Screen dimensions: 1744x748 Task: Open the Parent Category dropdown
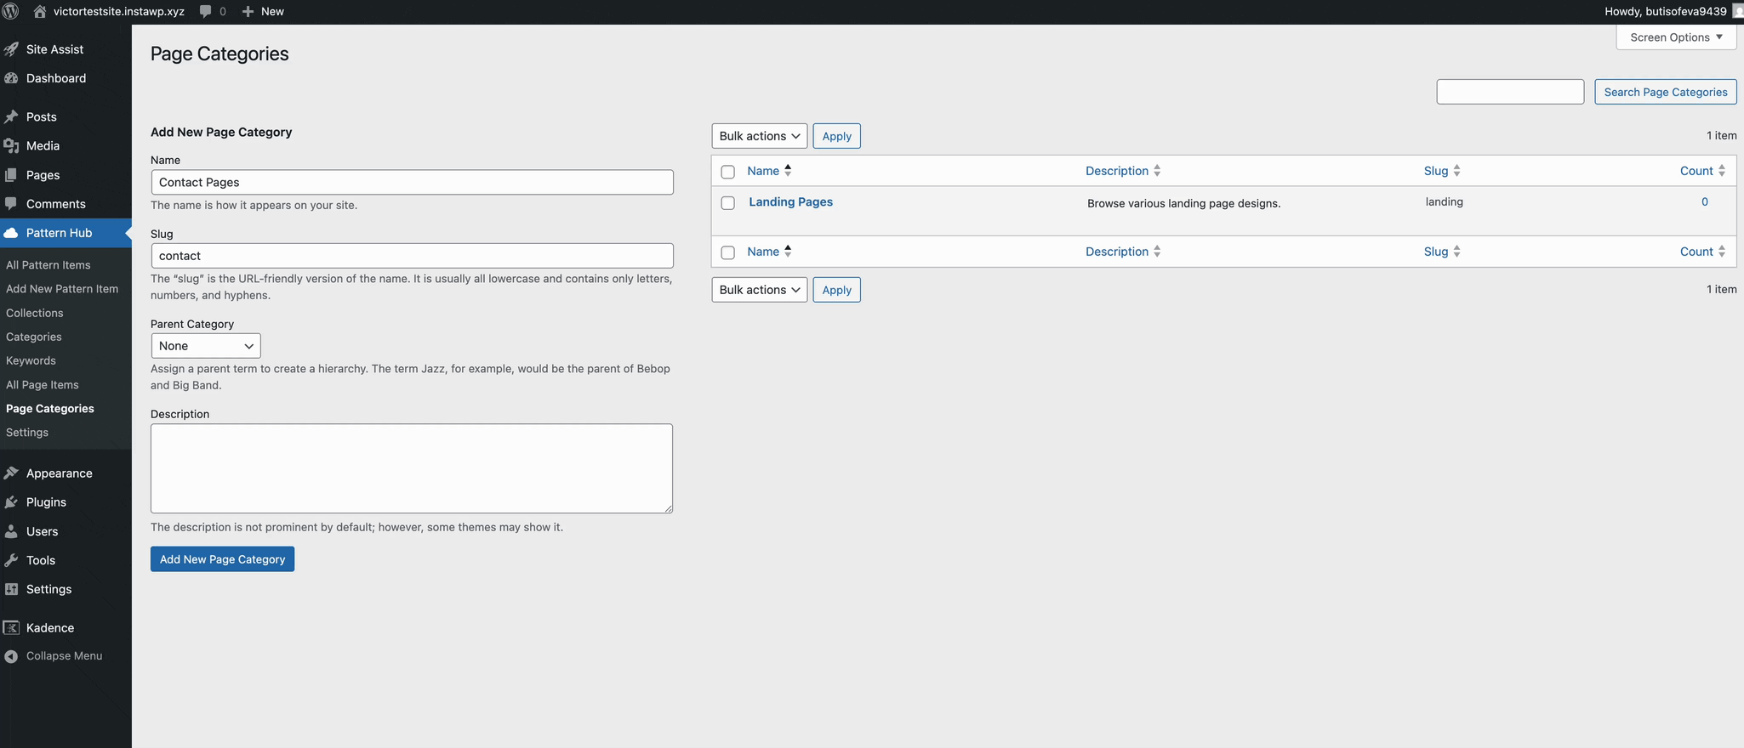pos(206,346)
